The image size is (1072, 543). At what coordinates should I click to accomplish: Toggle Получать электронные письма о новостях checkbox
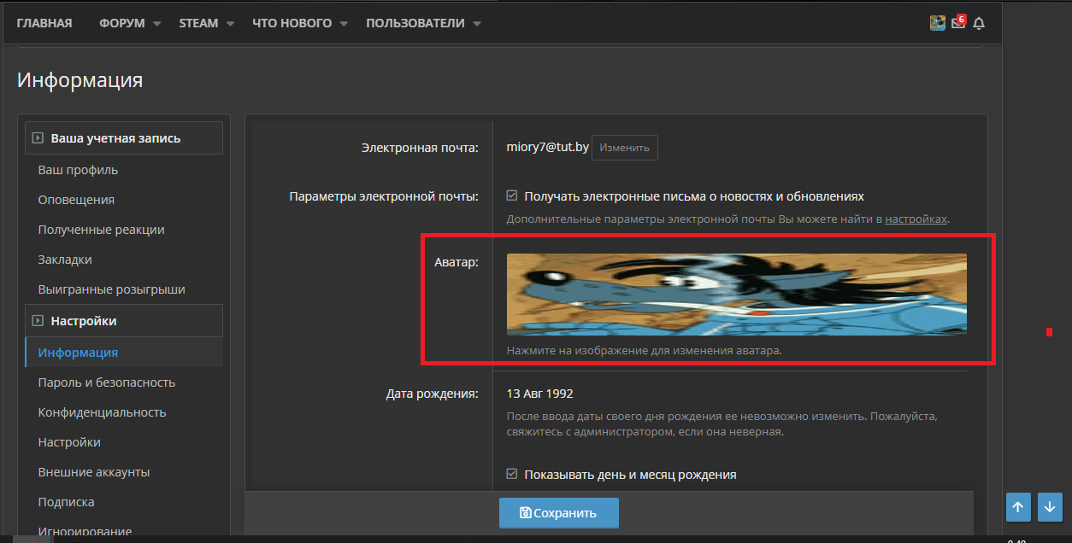(512, 196)
